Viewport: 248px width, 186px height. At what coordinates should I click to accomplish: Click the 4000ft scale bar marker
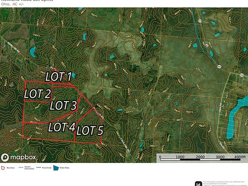coord(240,157)
